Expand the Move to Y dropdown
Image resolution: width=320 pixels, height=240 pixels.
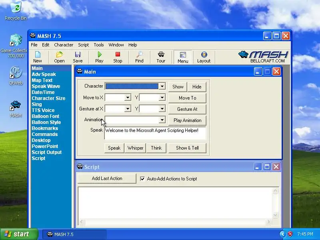(x=162, y=98)
